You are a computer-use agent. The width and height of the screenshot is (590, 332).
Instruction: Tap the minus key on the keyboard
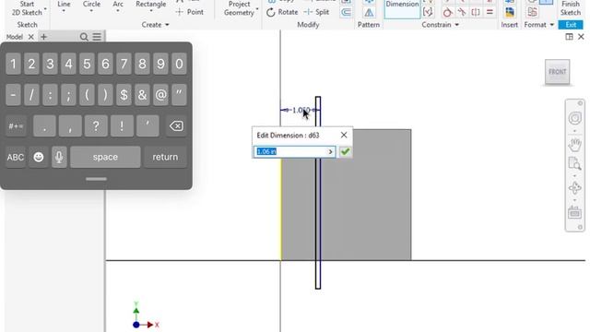pos(13,95)
